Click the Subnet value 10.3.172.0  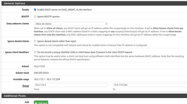39,66
